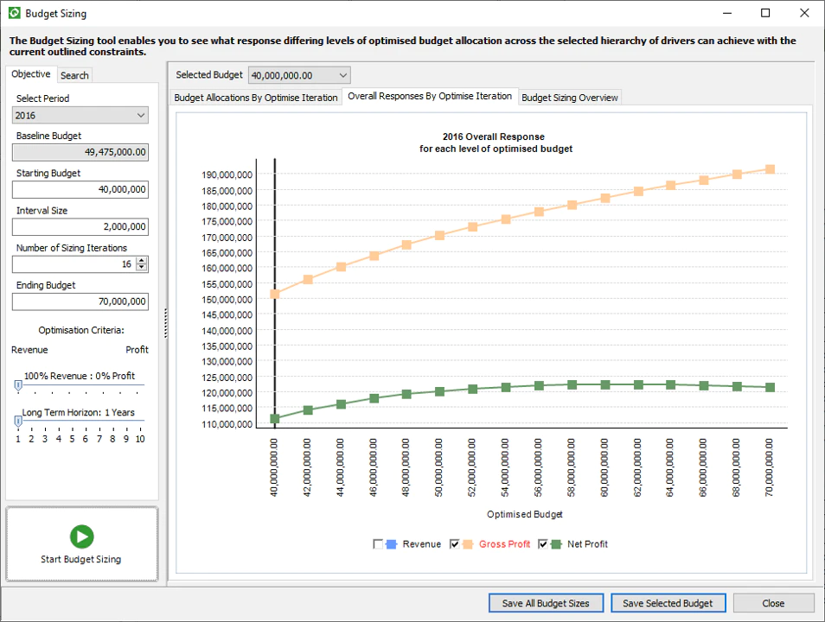Maximize the Budget Sizing window
The height and width of the screenshot is (622, 825).
pos(765,13)
